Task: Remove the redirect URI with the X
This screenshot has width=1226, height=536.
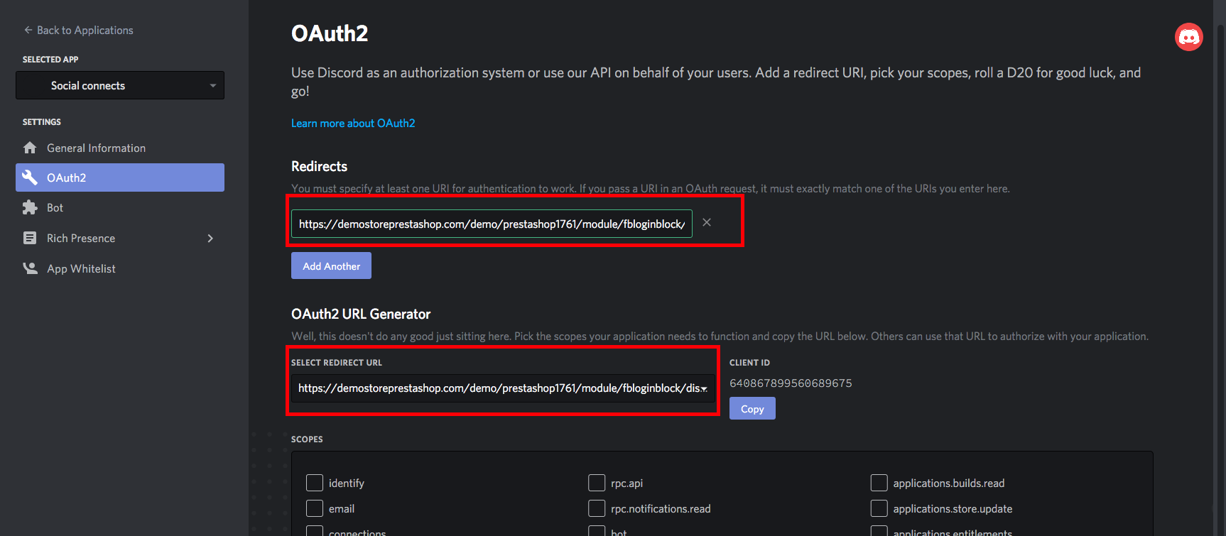Action: click(707, 222)
